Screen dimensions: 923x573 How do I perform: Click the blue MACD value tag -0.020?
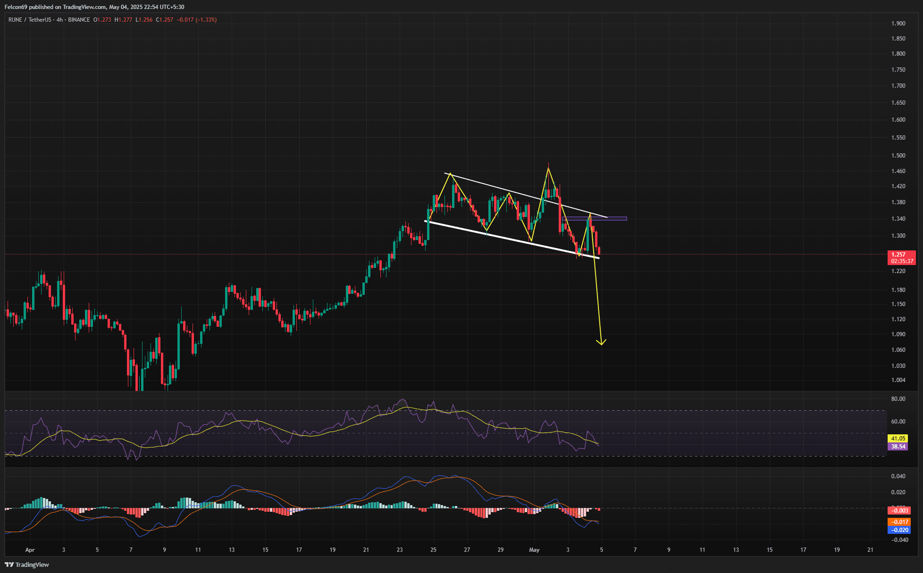900,530
